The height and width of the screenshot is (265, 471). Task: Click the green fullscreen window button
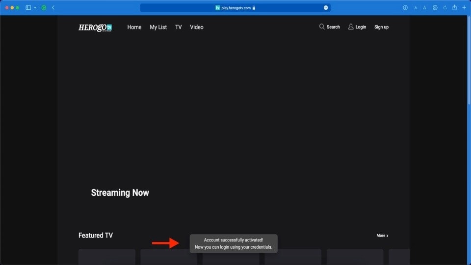click(x=18, y=8)
